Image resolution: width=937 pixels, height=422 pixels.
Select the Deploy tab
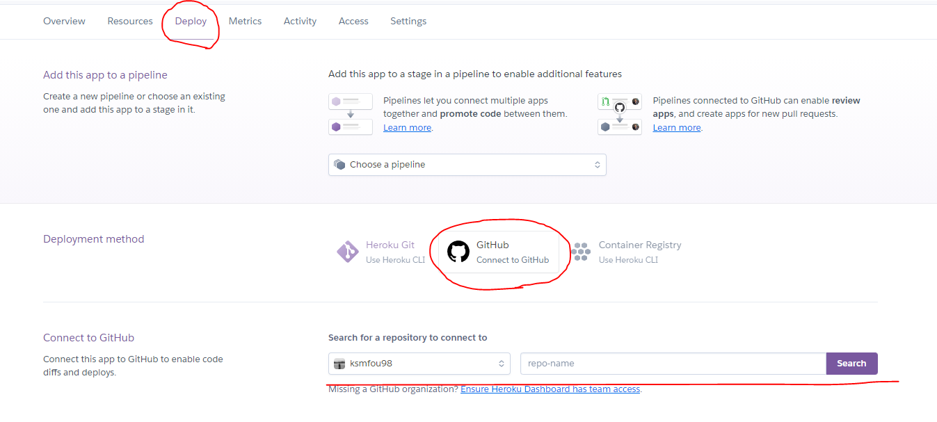pos(191,22)
